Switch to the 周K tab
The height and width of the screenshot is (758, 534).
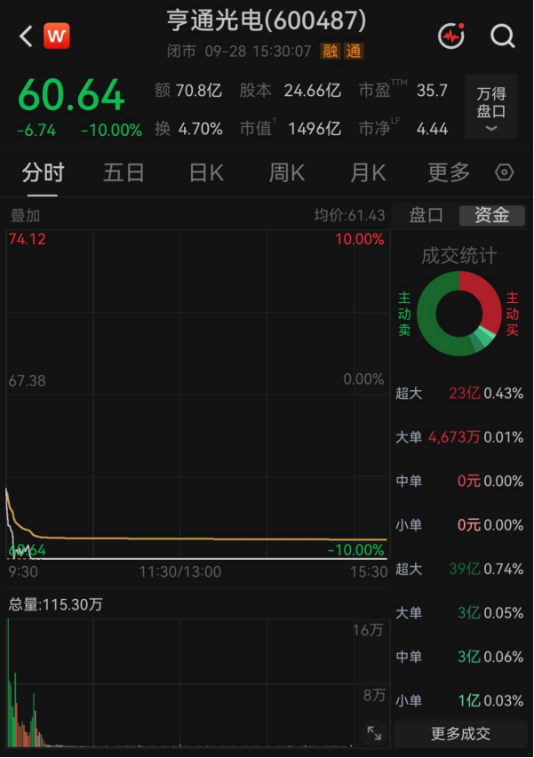287,172
